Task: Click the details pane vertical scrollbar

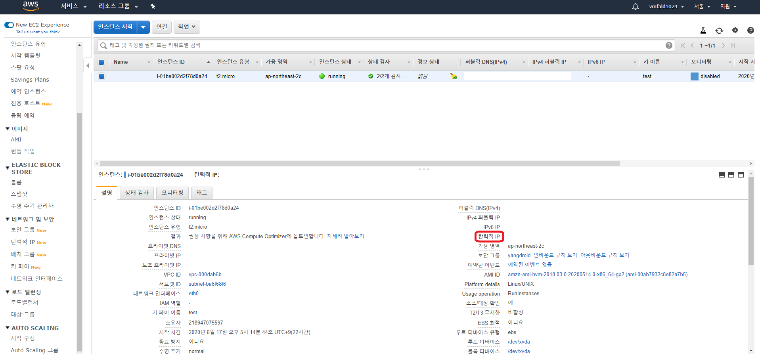Action: 751,221
